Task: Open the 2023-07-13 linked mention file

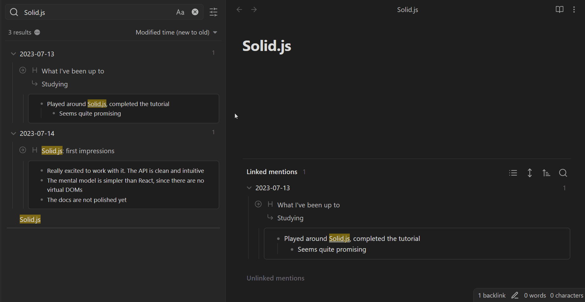Action: click(x=273, y=188)
